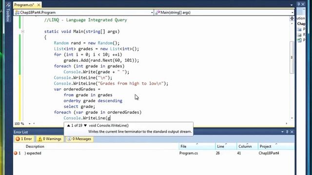Image resolution: width=312 pixels, height=175 pixels.
Task: Toggle auto-hide pin on Solution Explorer panel
Action: point(299,4)
